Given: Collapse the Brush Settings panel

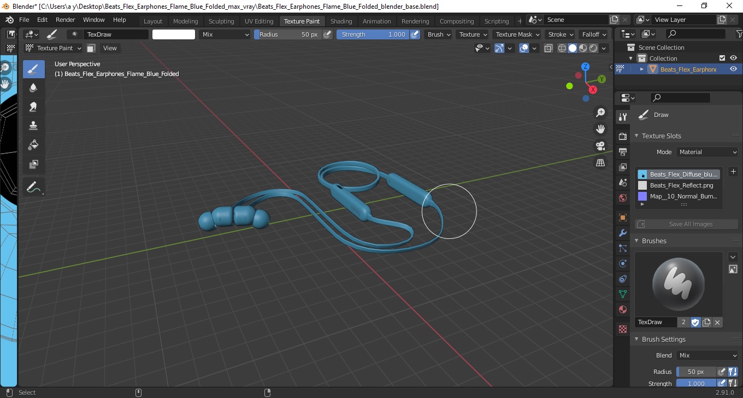Looking at the screenshot, I should (x=636, y=340).
